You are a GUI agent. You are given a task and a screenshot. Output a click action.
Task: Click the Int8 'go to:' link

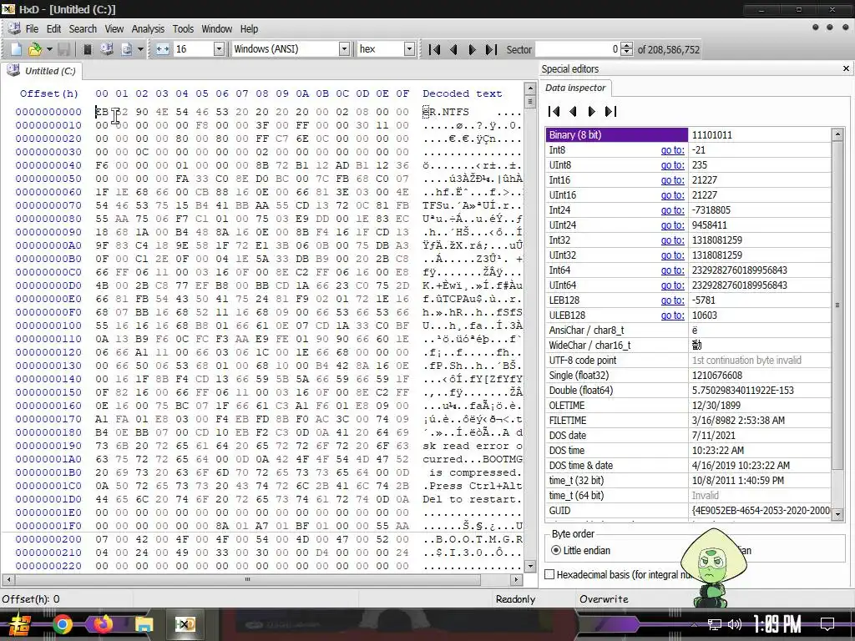[672, 150]
